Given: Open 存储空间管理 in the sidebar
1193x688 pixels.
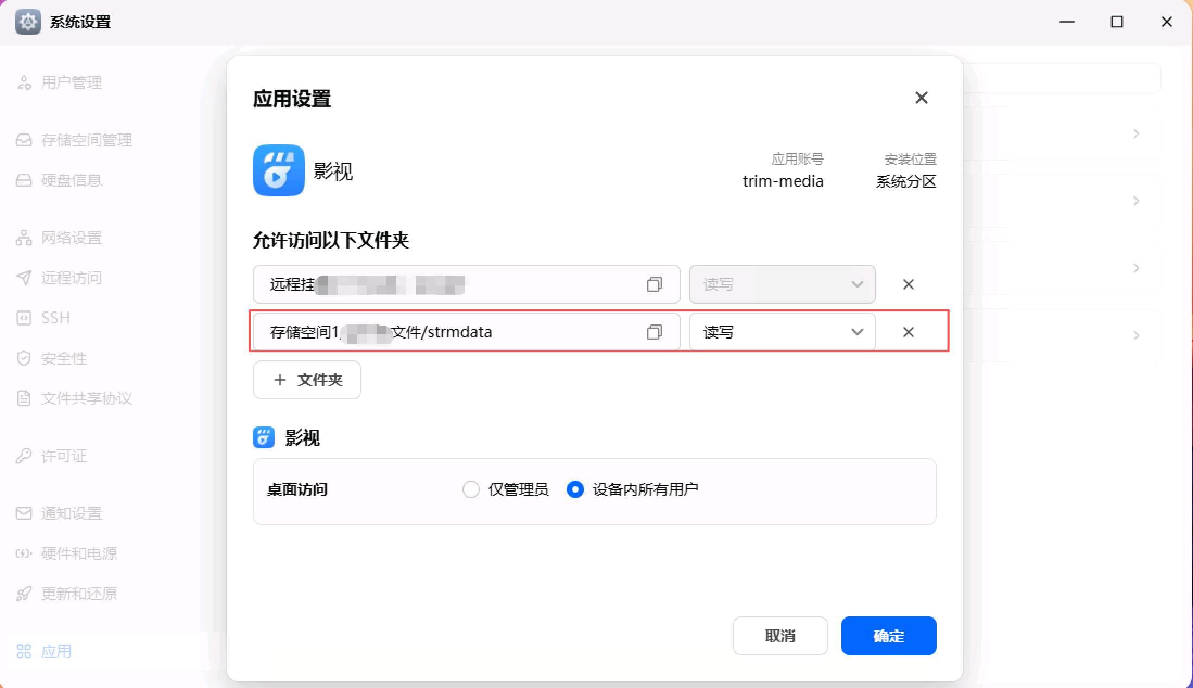Looking at the screenshot, I should pyautogui.click(x=86, y=140).
